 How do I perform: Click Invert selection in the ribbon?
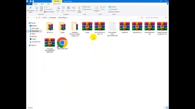(114, 12)
